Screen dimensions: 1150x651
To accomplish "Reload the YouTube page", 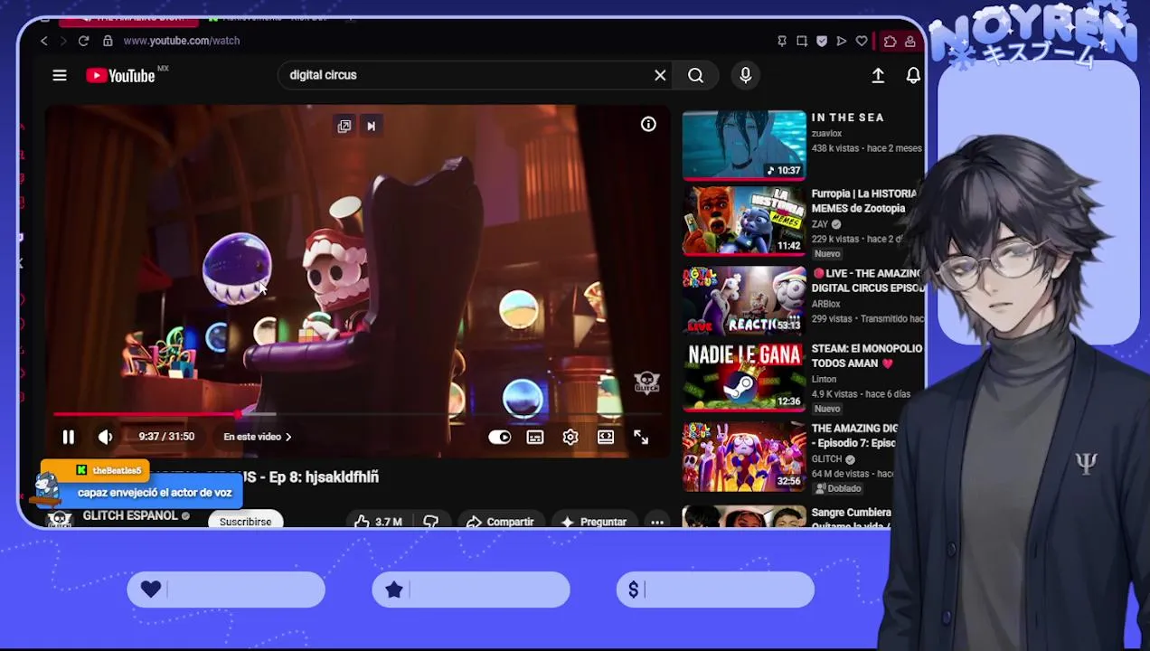I will [x=83, y=41].
